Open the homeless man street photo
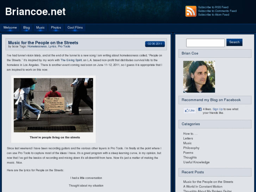The width and height of the screenshot is (256, 192). point(54,105)
